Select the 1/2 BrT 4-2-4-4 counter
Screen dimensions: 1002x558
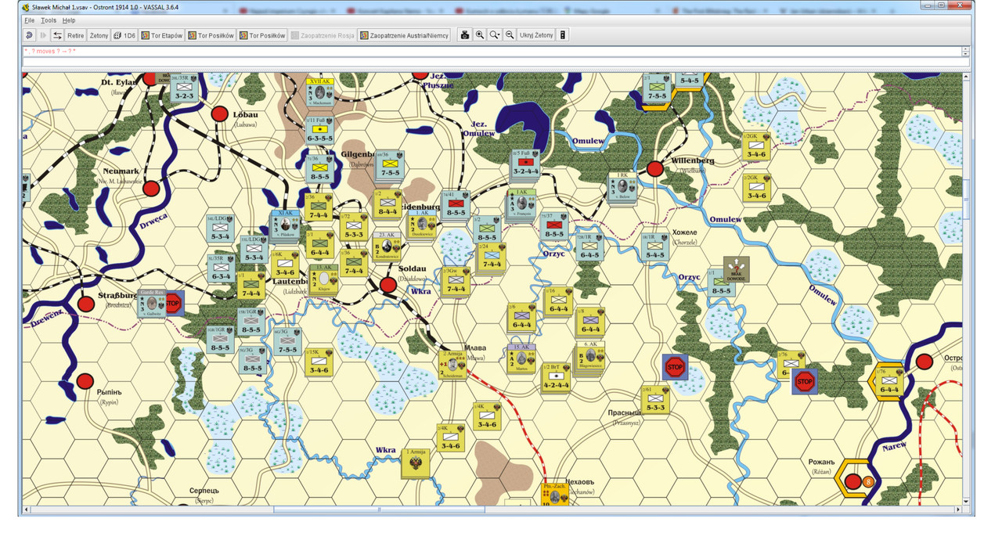[x=556, y=376]
